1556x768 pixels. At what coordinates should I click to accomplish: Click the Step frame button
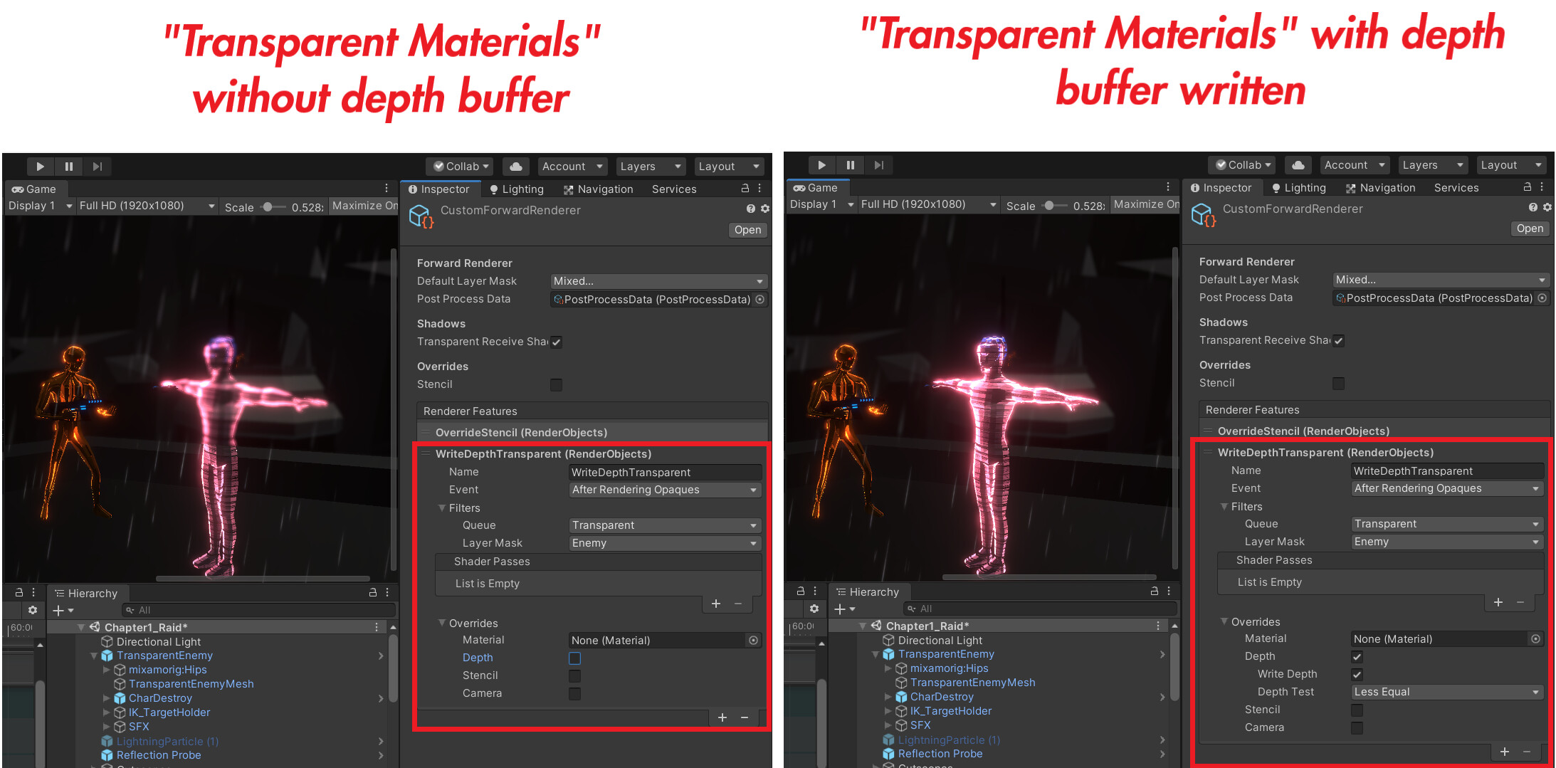98,166
